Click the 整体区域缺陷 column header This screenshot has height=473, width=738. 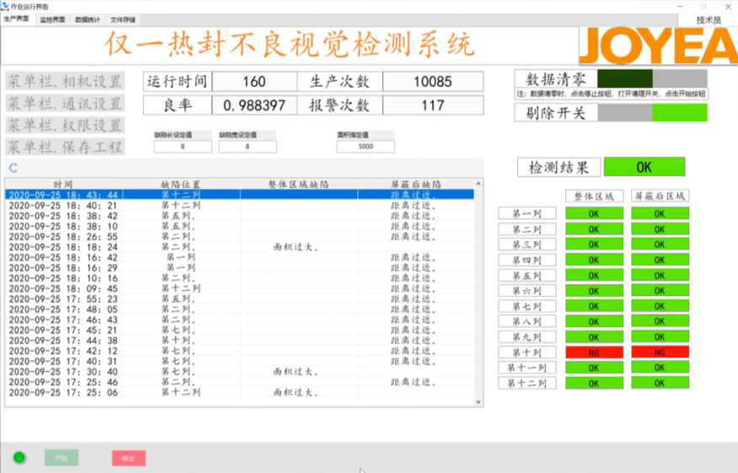(x=299, y=184)
